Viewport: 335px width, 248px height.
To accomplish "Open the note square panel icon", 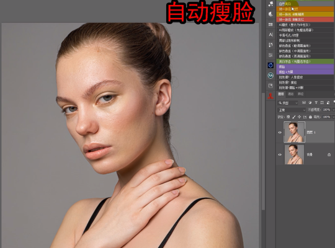I will tap(270, 86).
